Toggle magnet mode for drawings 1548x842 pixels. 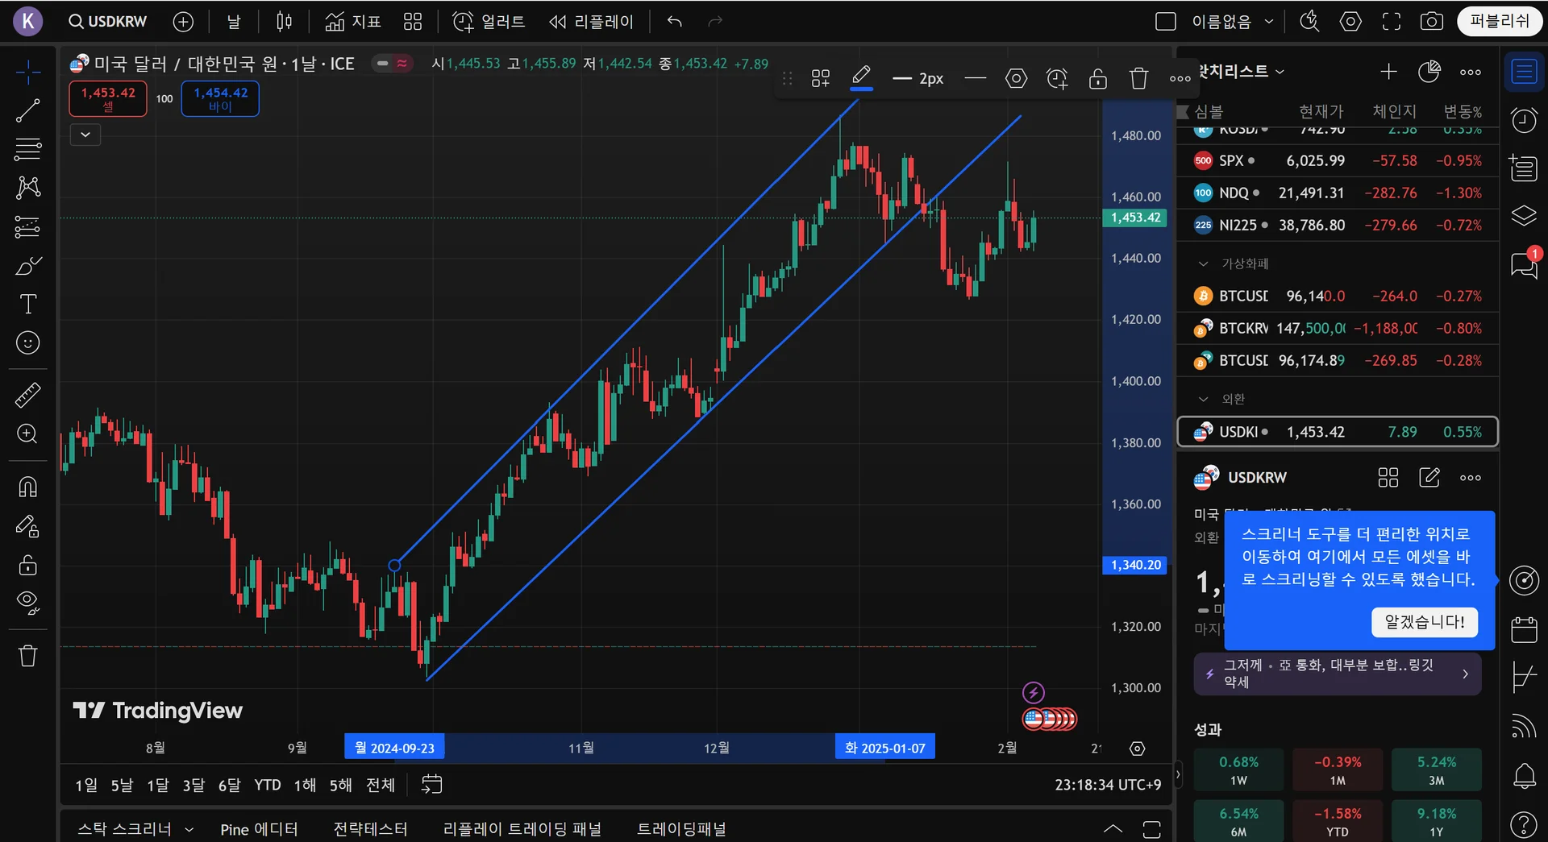(28, 487)
